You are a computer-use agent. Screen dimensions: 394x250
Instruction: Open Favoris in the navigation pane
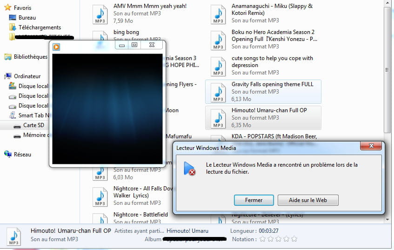click(22, 8)
